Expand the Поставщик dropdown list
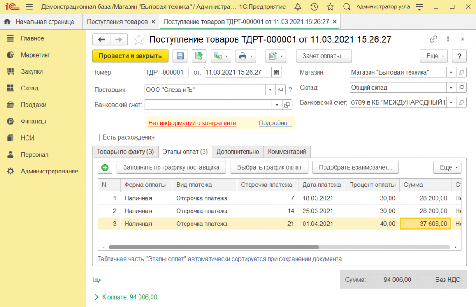Viewport: 476px width, 307px height. coord(271,90)
